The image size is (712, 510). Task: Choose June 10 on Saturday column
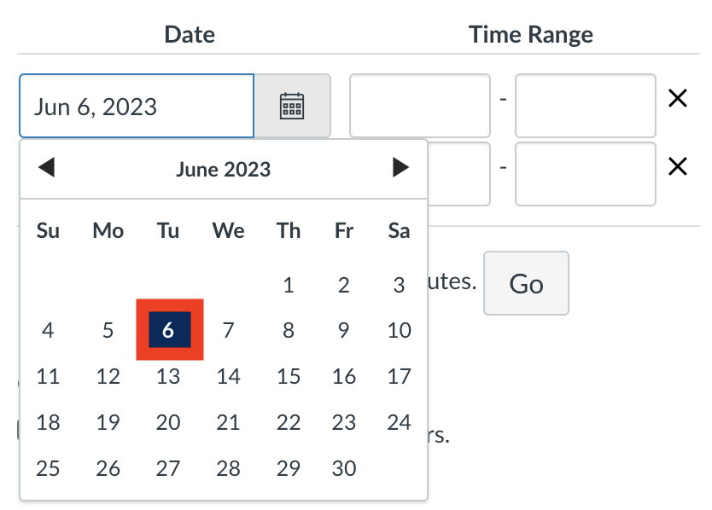point(400,330)
